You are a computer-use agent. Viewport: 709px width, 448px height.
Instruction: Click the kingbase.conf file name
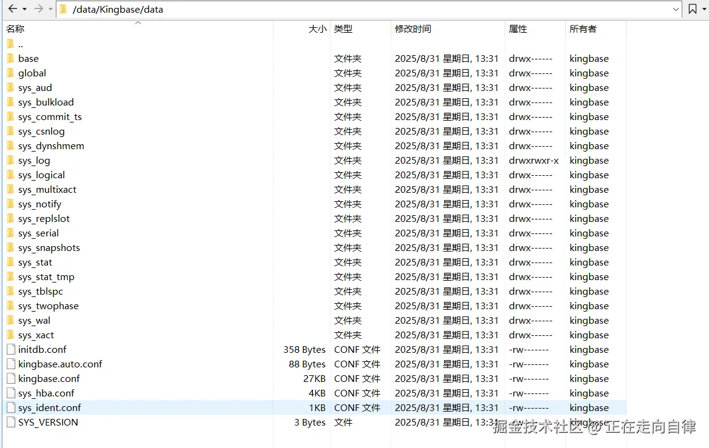(49, 378)
